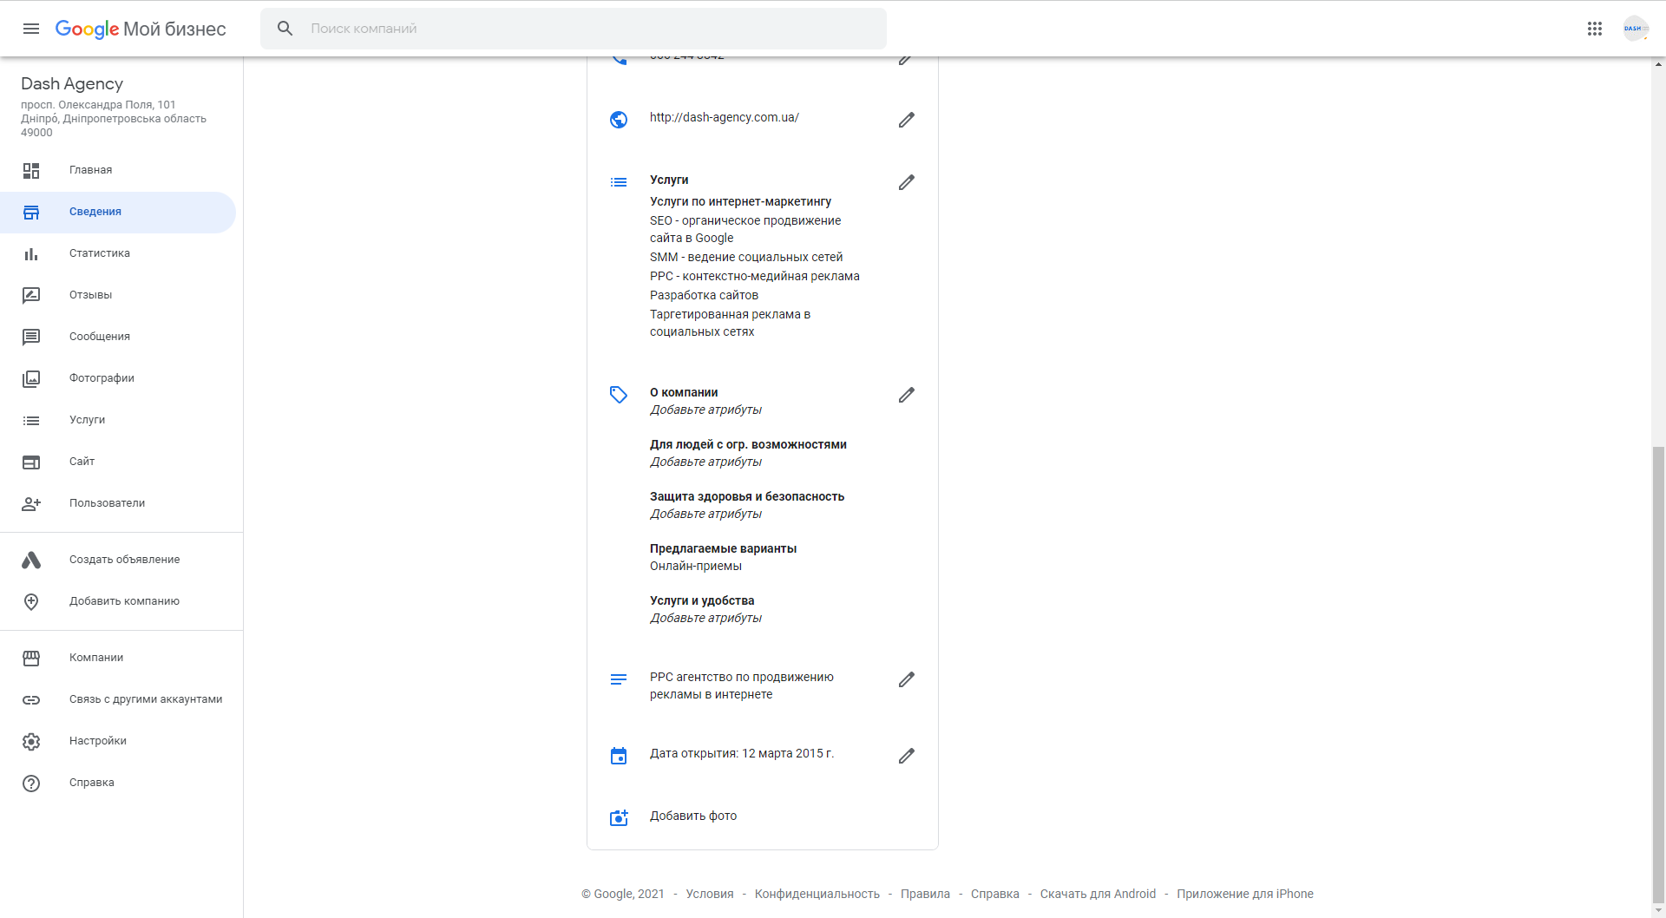Click the Пользователи add-person icon

31,503
